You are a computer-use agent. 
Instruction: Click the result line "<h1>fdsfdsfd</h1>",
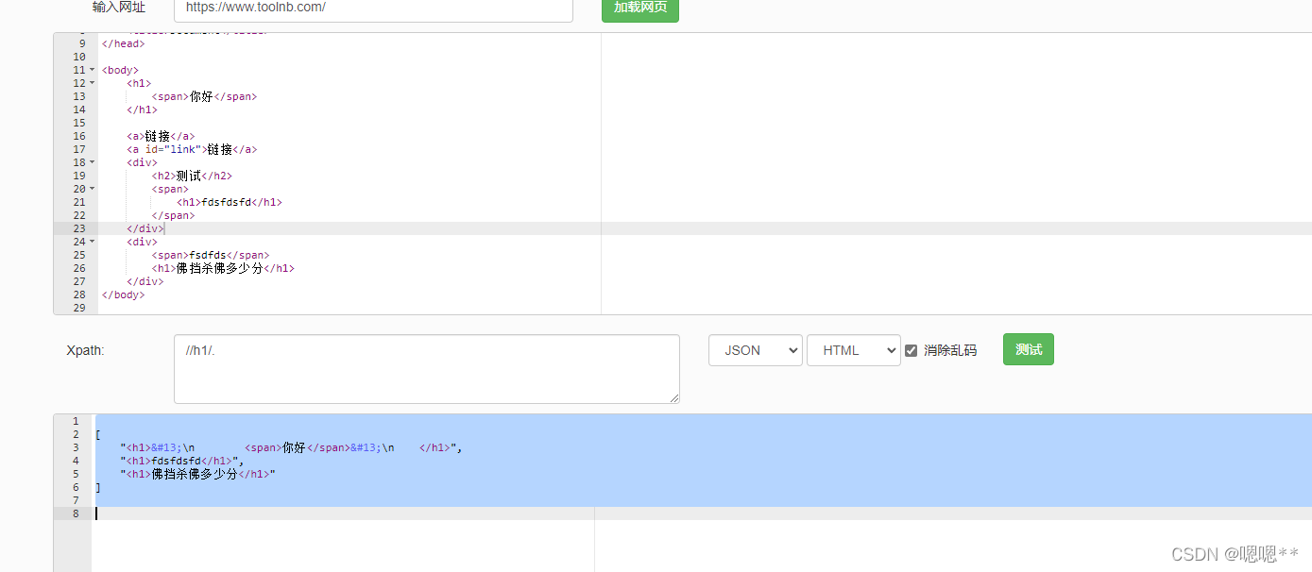coord(182,461)
